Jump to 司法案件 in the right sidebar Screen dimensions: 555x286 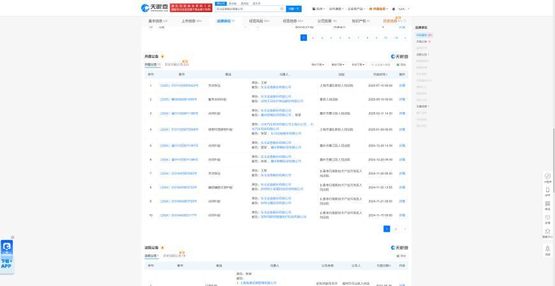424,35
